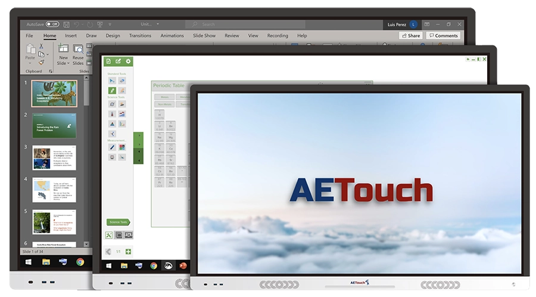
Task: Click slide panel scroll down arrow
Action: [x=86, y=244]
